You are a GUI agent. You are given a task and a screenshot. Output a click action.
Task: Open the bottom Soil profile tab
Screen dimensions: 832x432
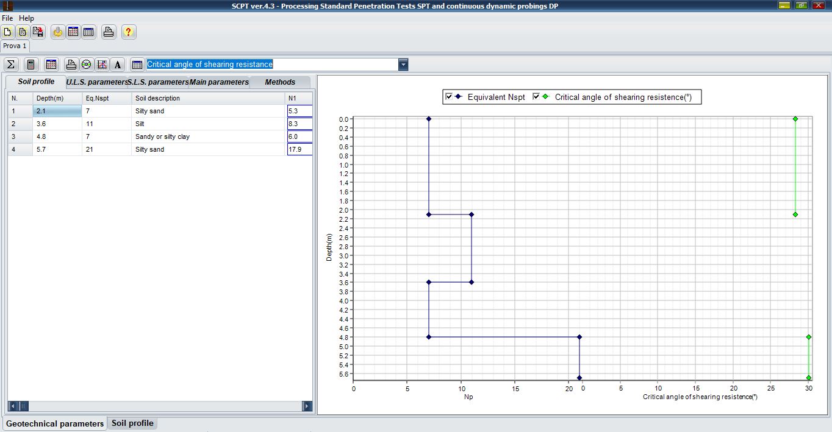tap(132, 423)
